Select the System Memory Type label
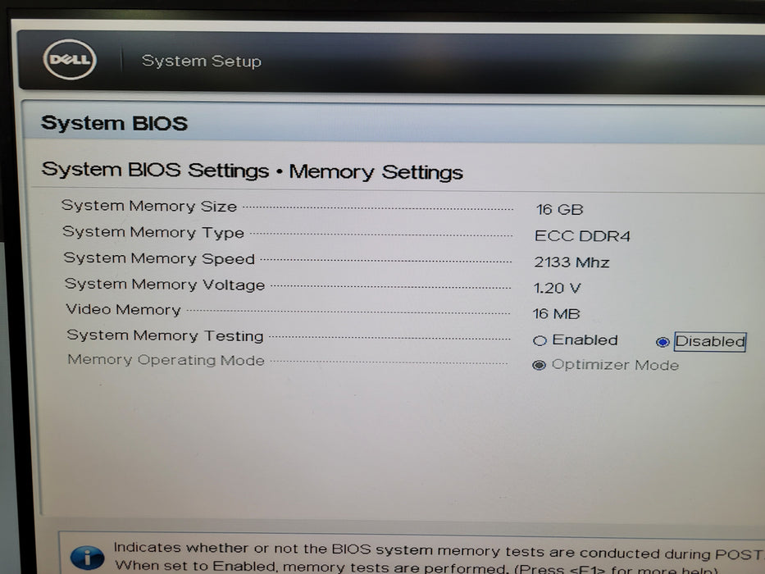765x574 pixels. coord(153,233)
